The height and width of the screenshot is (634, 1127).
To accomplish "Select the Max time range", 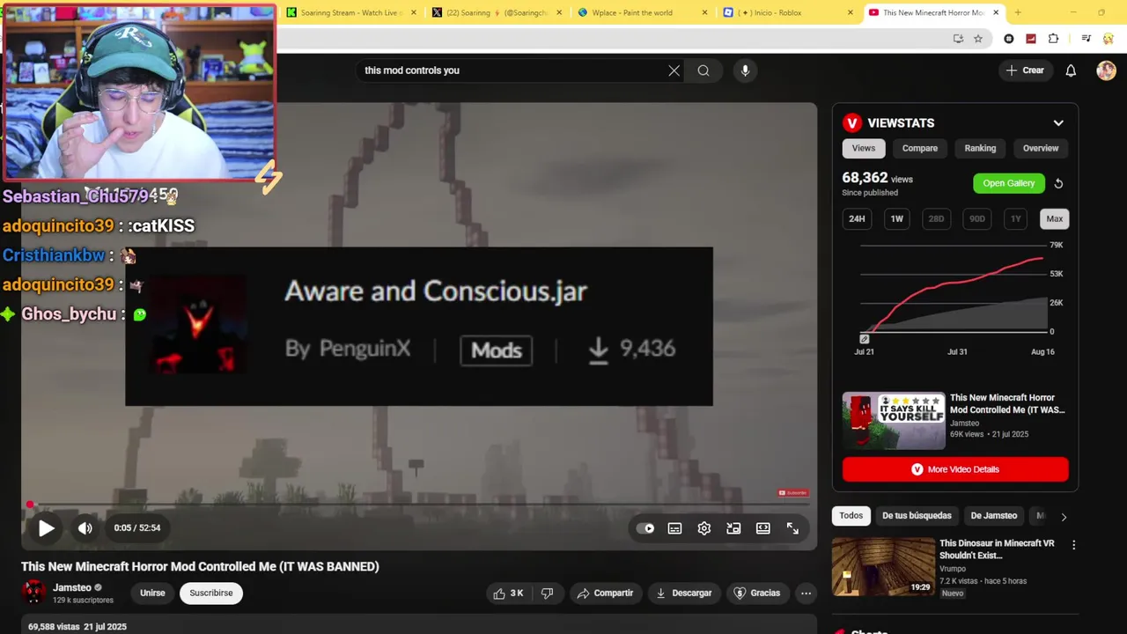I will click(1055, 218).
